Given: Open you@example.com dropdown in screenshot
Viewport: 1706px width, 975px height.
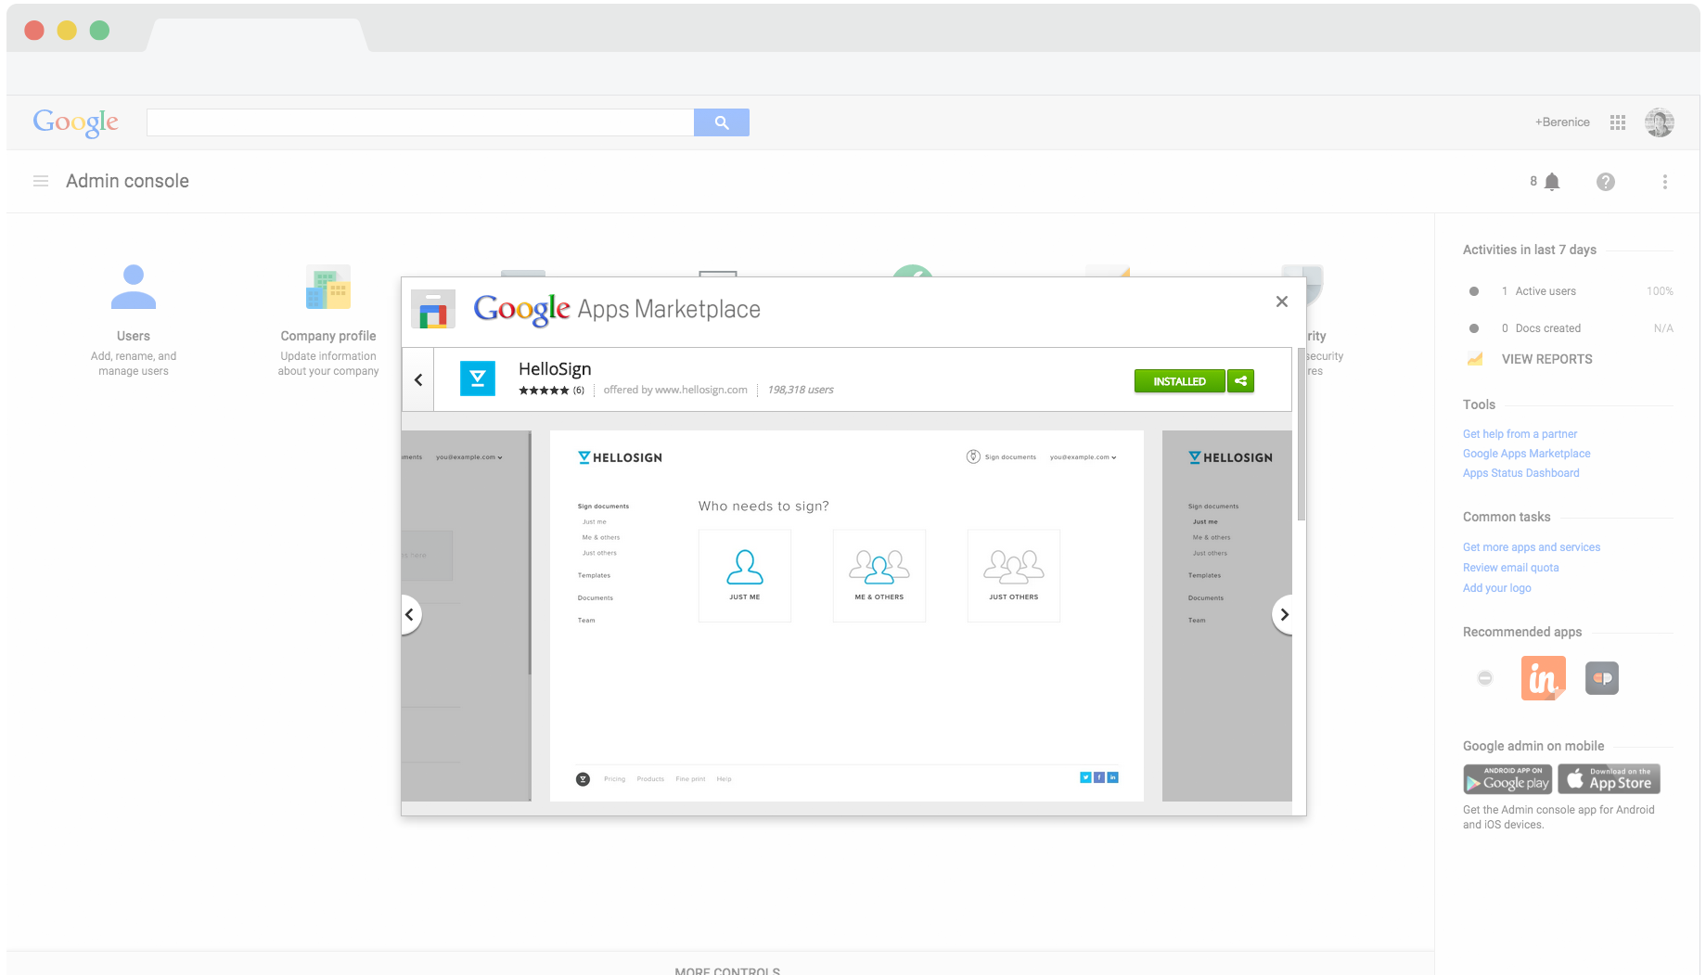Looking at the screenshot, I should coord(1084,457).
